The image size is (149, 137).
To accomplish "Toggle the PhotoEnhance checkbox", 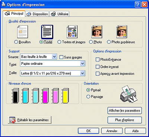I will click(98, 60).
